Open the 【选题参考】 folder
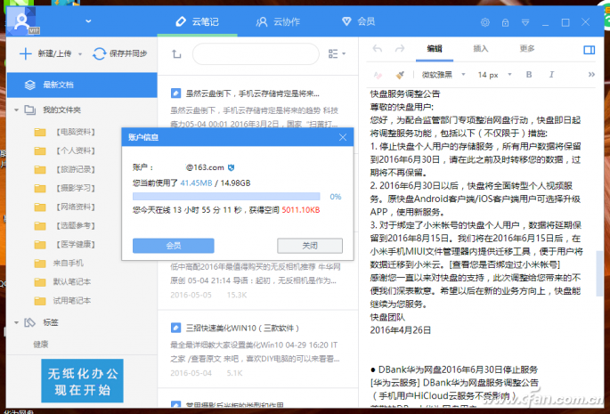Viewport: 610px width, 414px height. click(x=75, y=225)
